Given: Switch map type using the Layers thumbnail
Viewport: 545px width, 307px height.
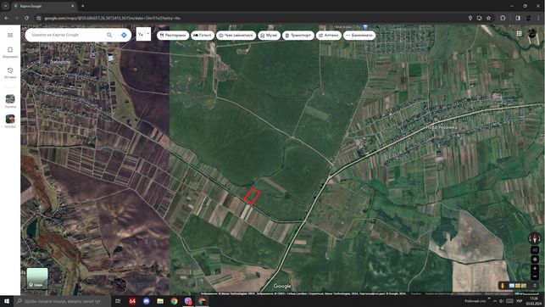Looking at the screenshot, I should point(37,278).
